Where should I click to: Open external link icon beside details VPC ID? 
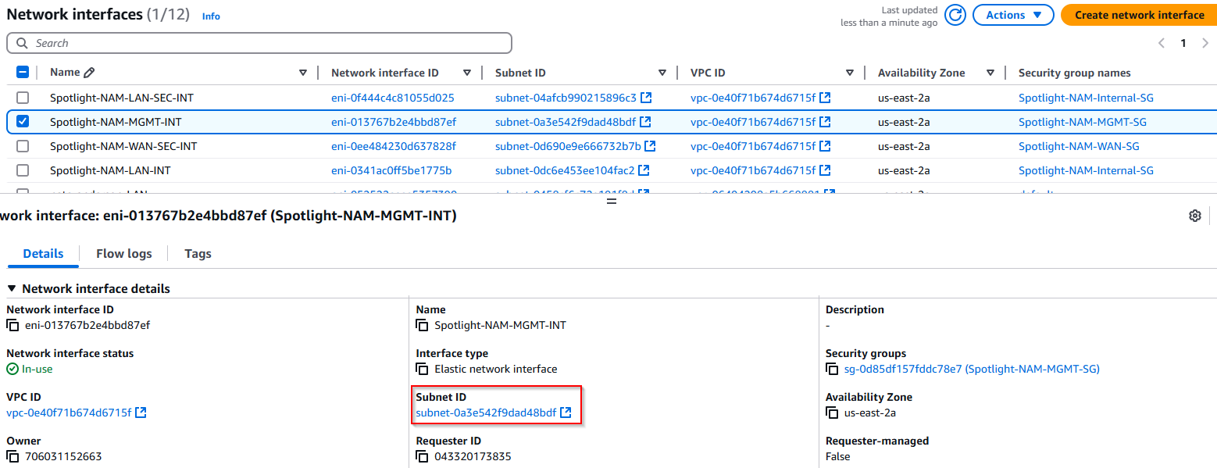coord(141,413)
